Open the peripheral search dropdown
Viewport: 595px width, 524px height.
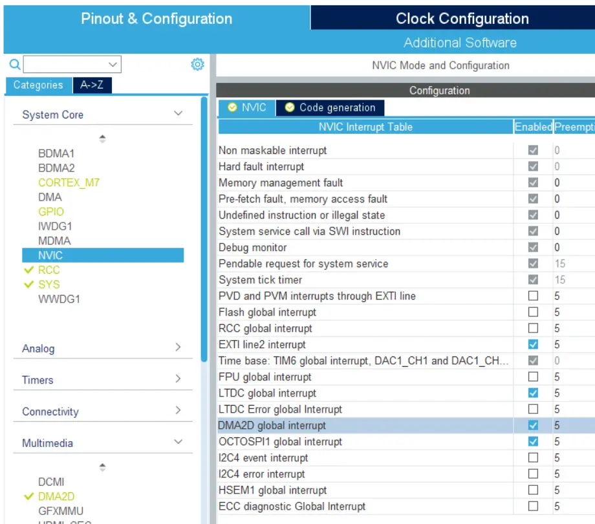pos(113,64)
